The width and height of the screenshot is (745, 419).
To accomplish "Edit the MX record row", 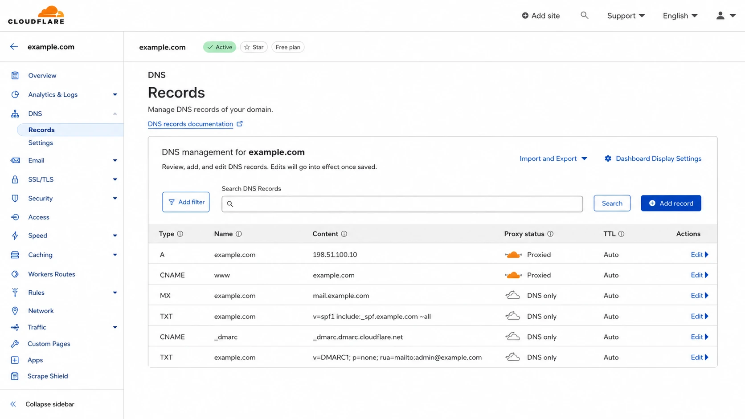I will click(700, 296).
